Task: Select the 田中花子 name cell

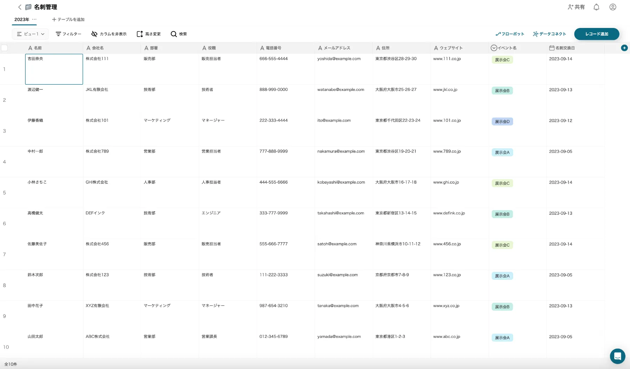Action: [x=54, y=316]
